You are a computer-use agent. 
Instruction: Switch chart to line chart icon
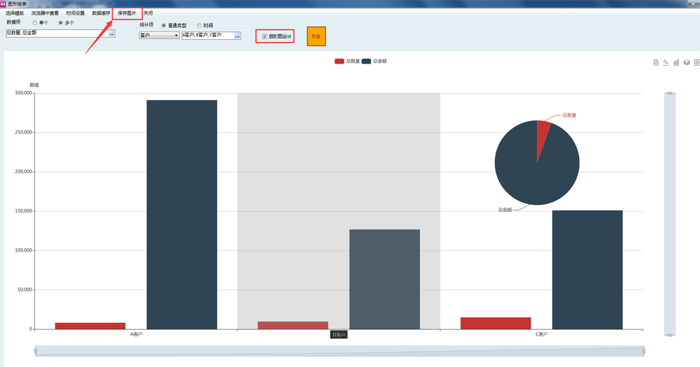pos(666,63)
